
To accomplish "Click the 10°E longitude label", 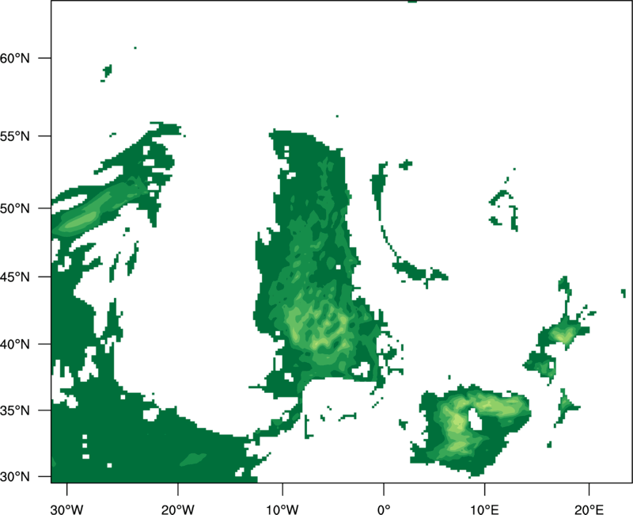I will 484,509.
